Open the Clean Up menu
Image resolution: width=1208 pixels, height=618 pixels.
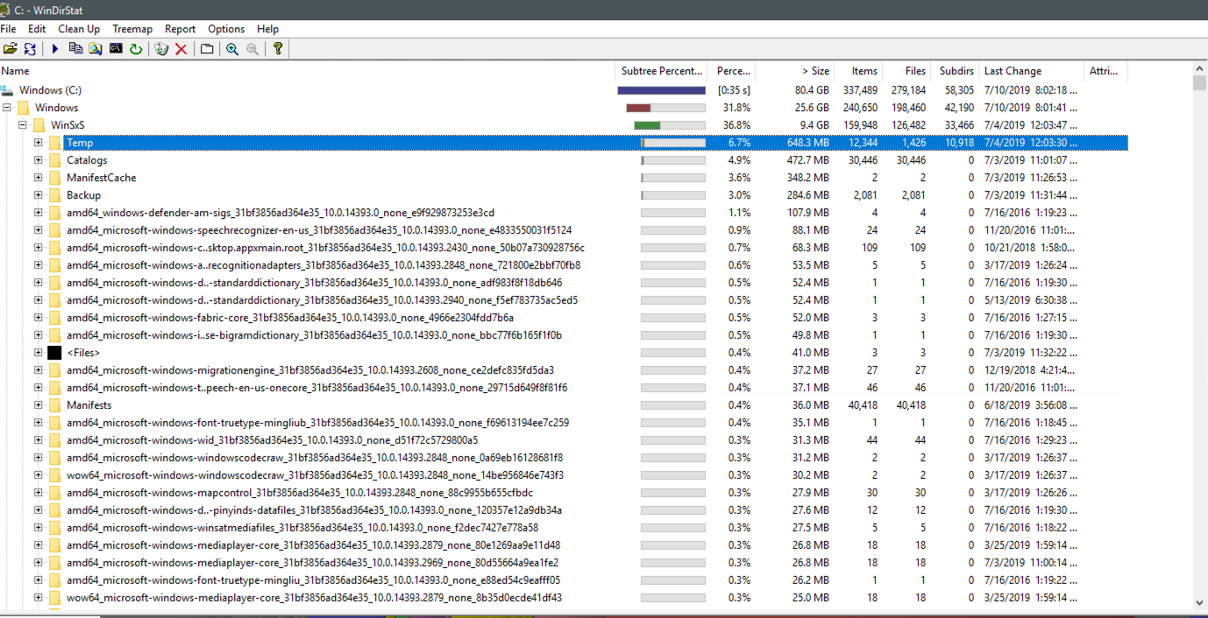click(79, 29)
